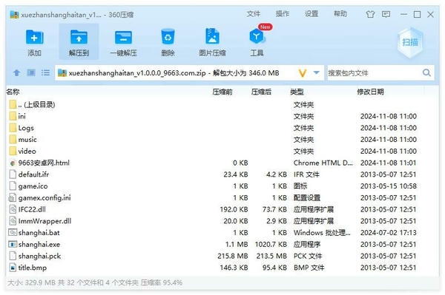This screenshot has width=445, height=295.
Task: Click the 1020.7 KB compressed size cell
Action: pyautogui.click(x=271, y=245)
